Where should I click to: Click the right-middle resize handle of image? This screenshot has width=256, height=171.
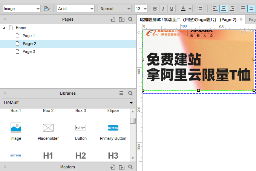[x=254, y=59]
